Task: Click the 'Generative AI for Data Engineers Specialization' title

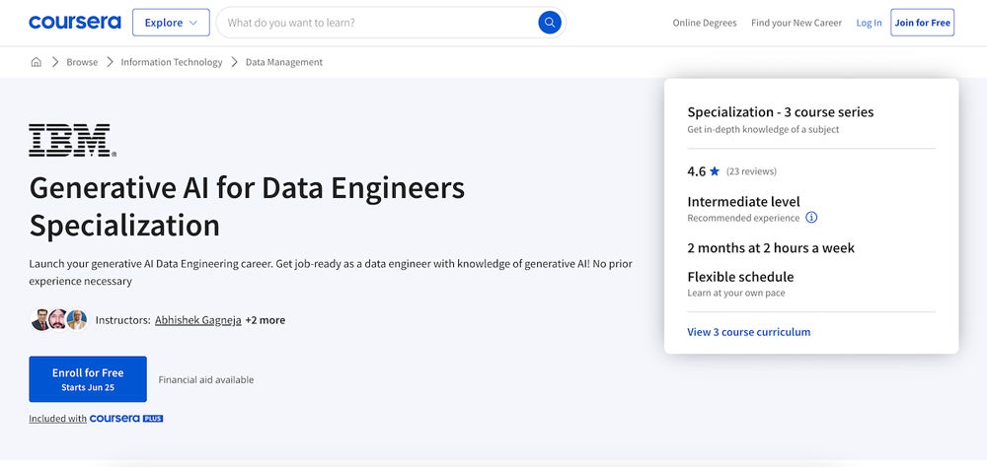Action: coord(247,206)
